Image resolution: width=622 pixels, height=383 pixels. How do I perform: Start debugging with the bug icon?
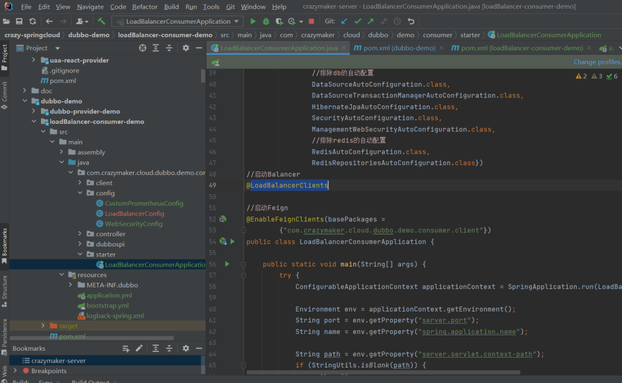click(266, 21)
